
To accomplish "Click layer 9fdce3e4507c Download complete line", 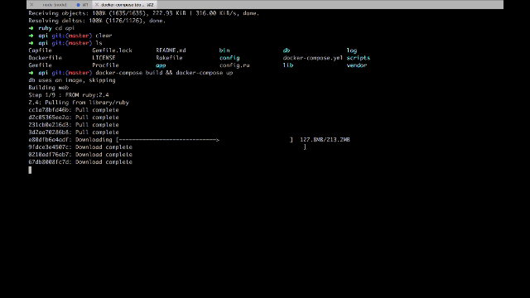I will (x=80, y=147).
